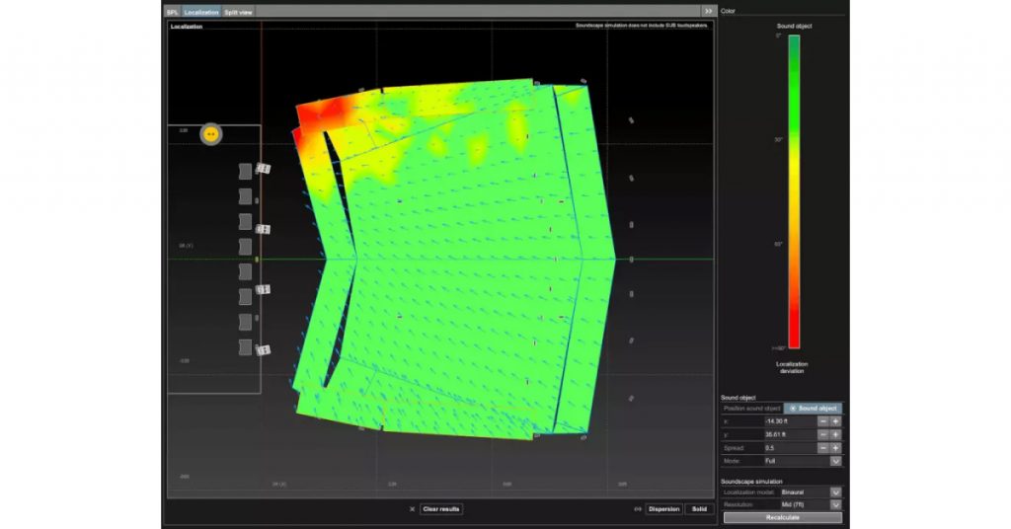Click the 'Soundscape simulation' section heading
The height and width of the screenshot is (529, 1011).
(x=751, y=482)
